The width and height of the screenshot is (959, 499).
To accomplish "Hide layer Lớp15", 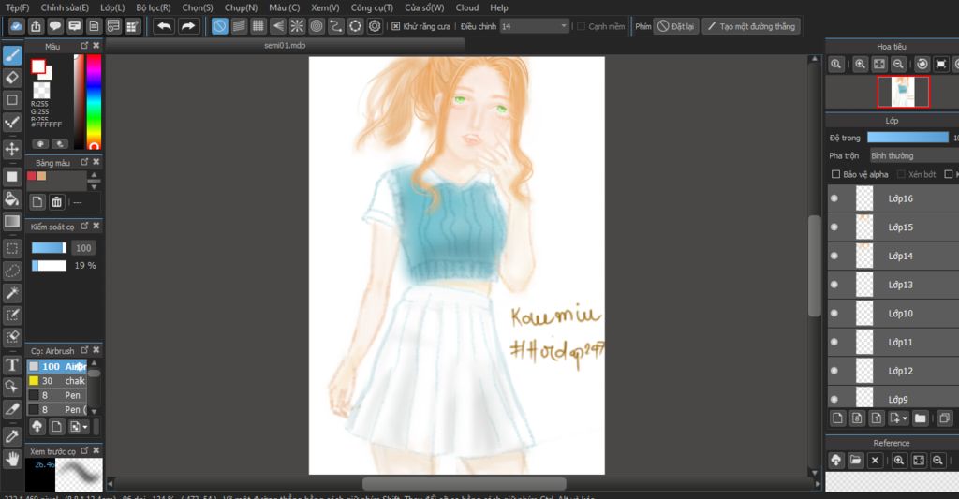I will (x=834, y=227).
